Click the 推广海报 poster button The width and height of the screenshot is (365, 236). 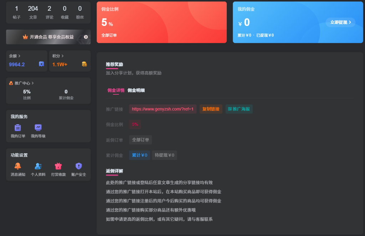(x=239, y=109)
